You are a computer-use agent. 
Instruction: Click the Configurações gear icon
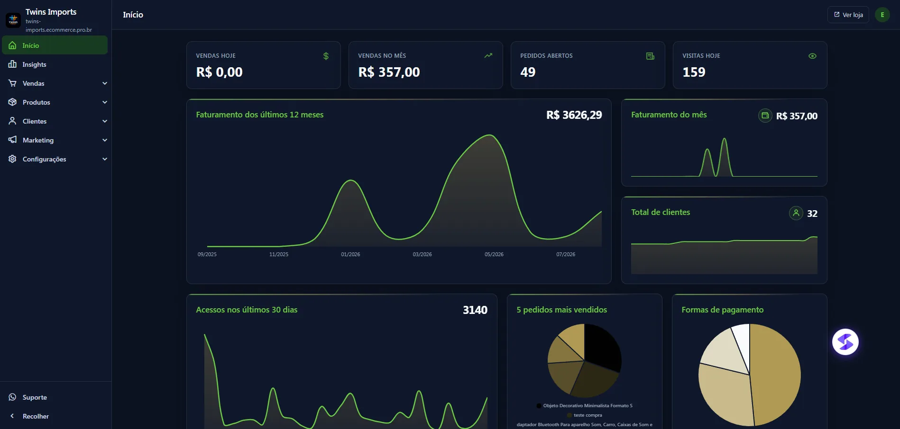point(13,159)
